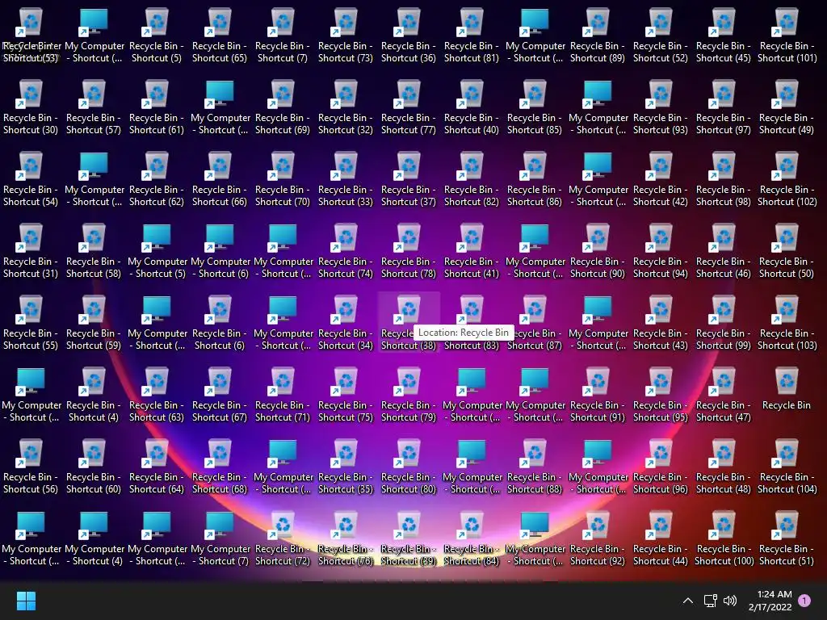This screenshot has height=620, width=827.
Task: Pick Recycle Bin - Shortcut (72)
Action: click(x=282, y=538)
